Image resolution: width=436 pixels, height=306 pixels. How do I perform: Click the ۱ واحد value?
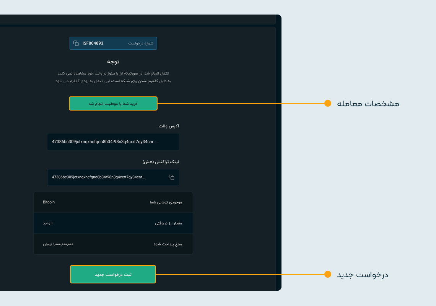[47, 223]
